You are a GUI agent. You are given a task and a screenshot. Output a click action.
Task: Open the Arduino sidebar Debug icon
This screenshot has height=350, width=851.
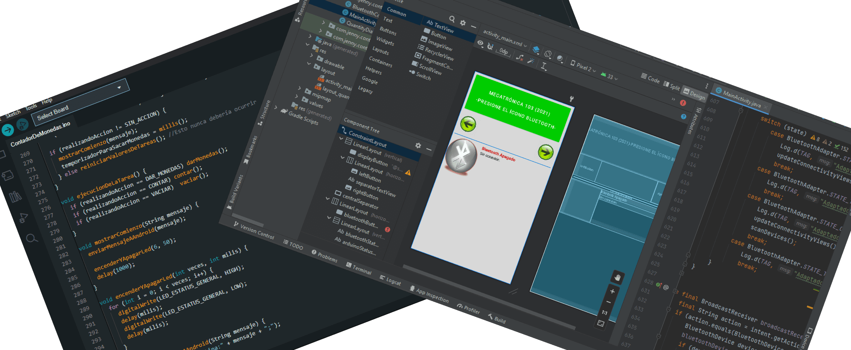(23, 218)
